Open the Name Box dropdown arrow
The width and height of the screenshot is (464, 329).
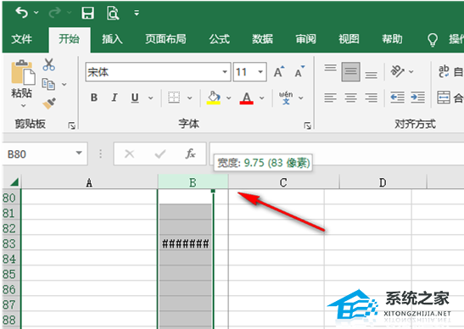79,153
